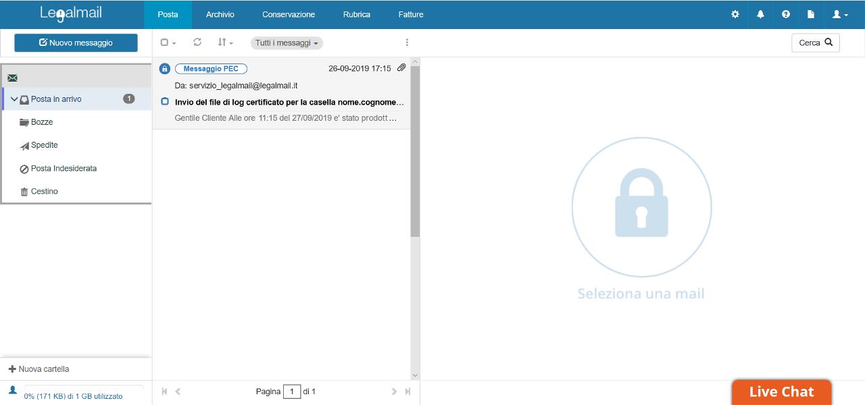Open the Live Chat button

(781, 392)
